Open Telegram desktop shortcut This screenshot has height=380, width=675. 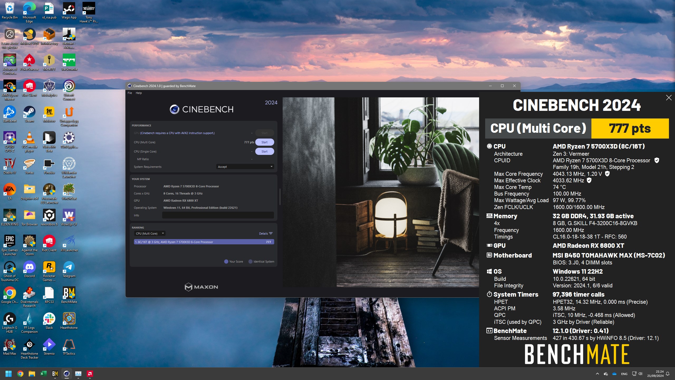pyautogui.click(x=69, y=269)
